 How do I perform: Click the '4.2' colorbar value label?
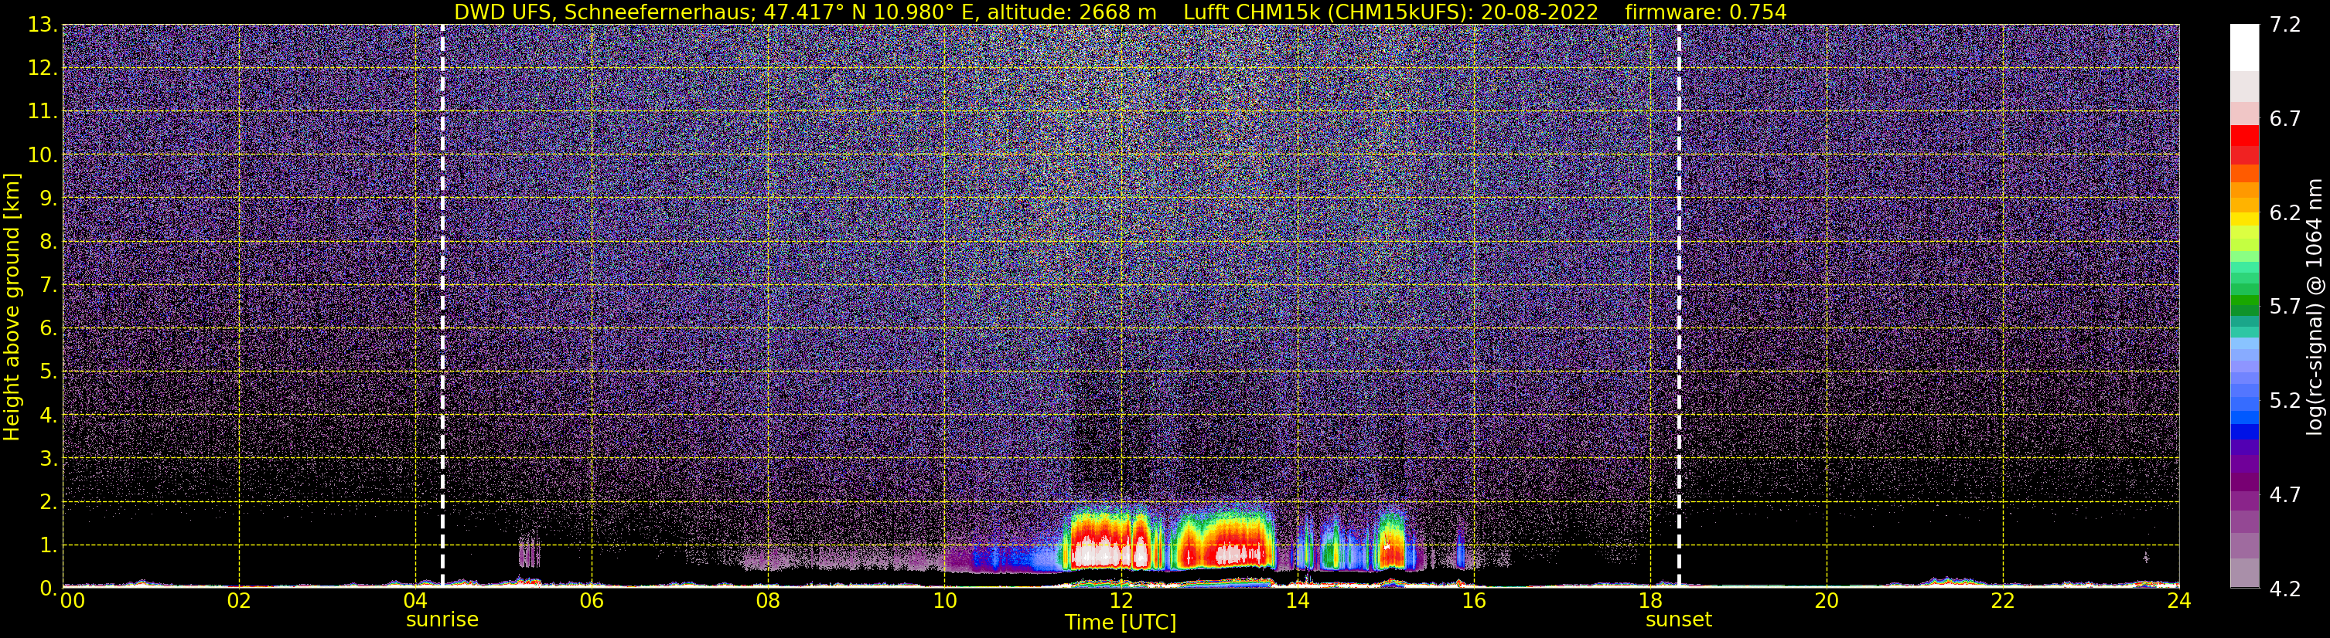(2285, 589)
